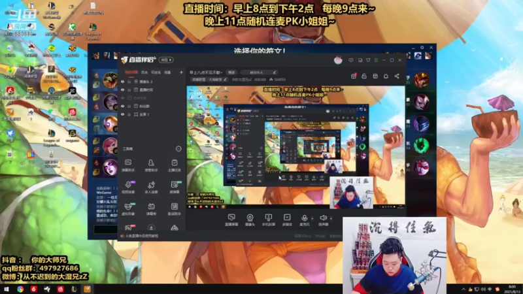This screenshot has width=523, height=294.
Task: Open the orange streaming app taskbar icon
Action: (x=88, y=289)
